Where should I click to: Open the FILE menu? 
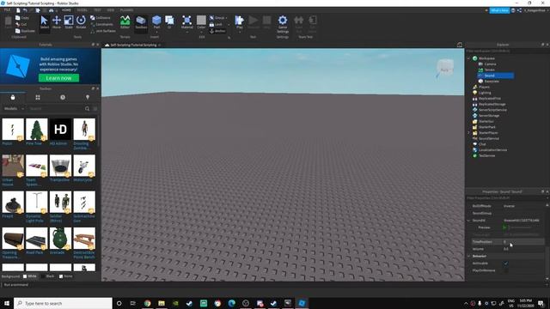click(7, 10)
